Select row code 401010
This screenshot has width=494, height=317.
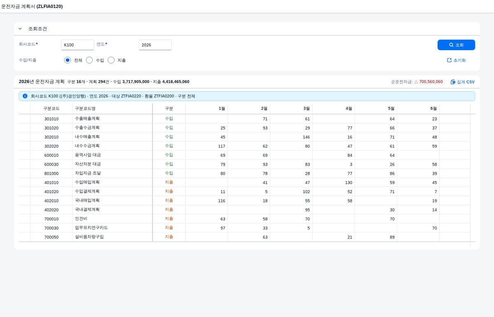tap(52, 183)
